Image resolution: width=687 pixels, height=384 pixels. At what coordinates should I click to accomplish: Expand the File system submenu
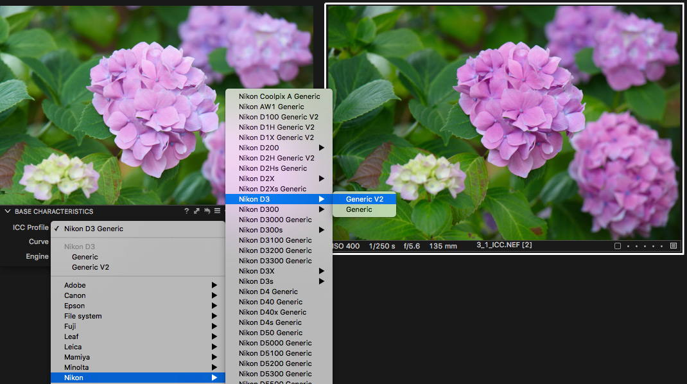pyautogui.click(x=137, y=316)
